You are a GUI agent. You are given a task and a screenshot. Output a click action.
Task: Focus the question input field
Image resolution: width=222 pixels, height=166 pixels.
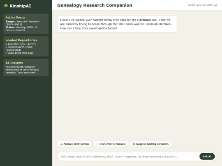(129, 157)
